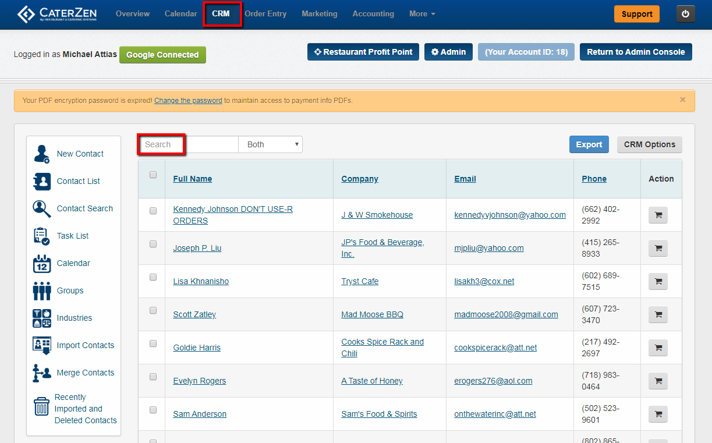The image size is (712, 443).
Task: Select the CRM navigation tab
Action: tap(221, 13)
